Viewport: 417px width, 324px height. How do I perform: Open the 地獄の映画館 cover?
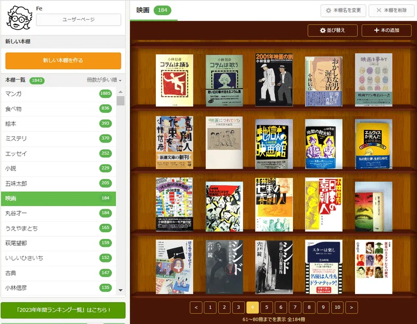pyautogui.click(x=274, y=144)
